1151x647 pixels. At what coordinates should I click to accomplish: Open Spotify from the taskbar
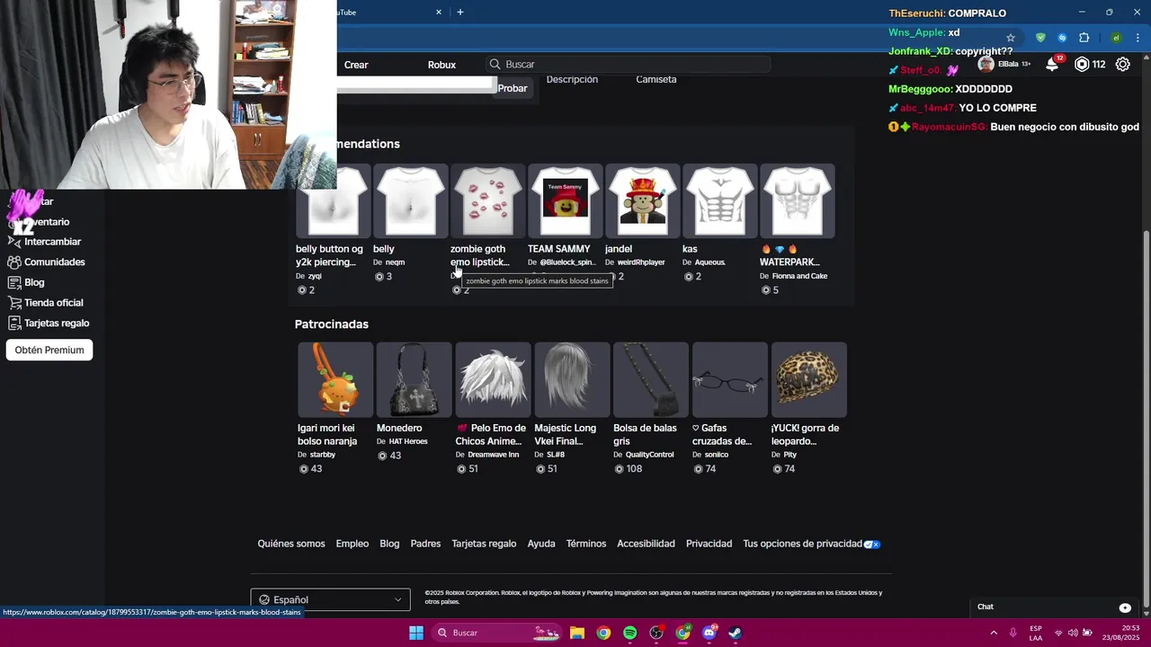point(629,633)
